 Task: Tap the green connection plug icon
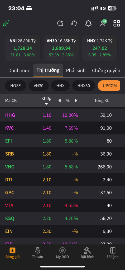[x=6, y=23]
